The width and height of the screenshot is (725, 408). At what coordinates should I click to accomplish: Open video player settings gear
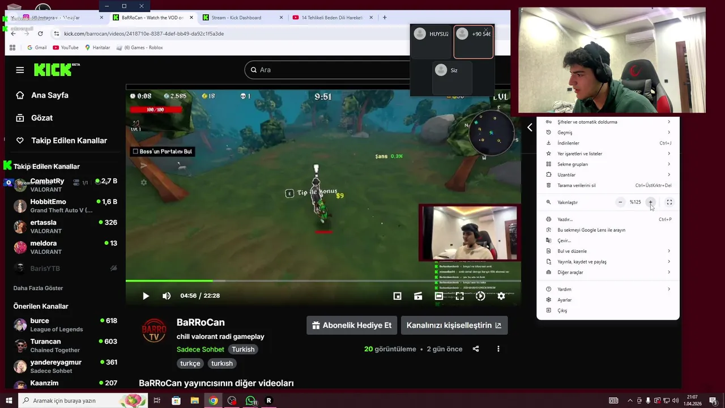[x=501, y=296]
